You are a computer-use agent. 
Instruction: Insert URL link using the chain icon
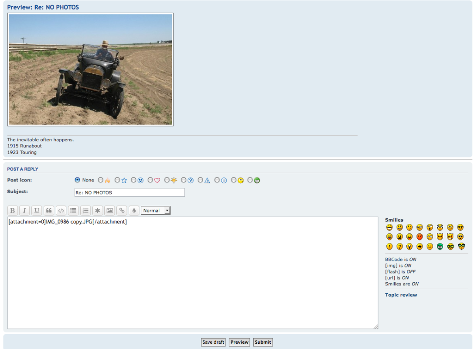pos(122,211)
